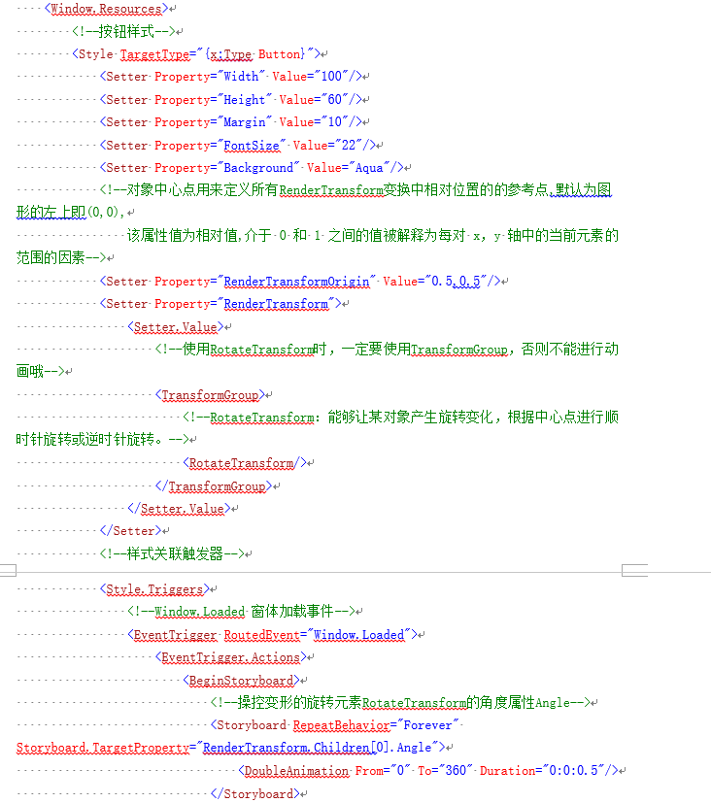Screen dimensions: 711x803
Task: Click the DoubleAnimation From="0" line
Action: coord(428,771)
